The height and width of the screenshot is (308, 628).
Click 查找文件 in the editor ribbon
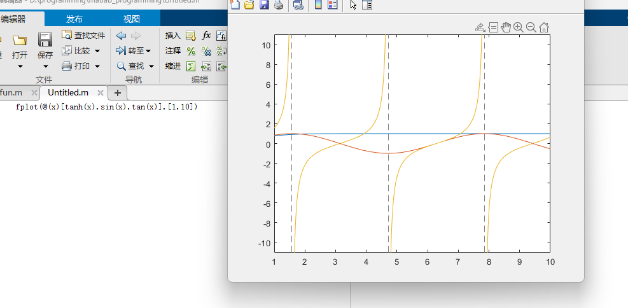[83, 35]
